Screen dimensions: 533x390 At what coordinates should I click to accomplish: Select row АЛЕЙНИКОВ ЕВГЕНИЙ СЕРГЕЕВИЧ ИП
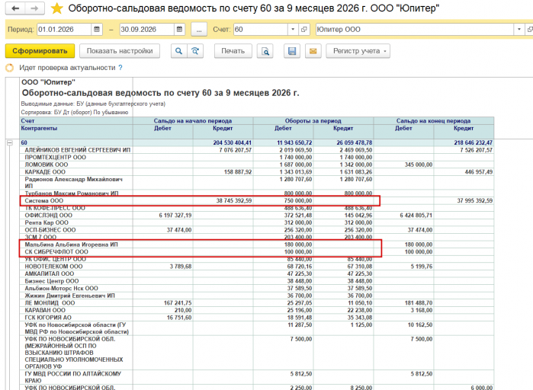click(78, 150)
